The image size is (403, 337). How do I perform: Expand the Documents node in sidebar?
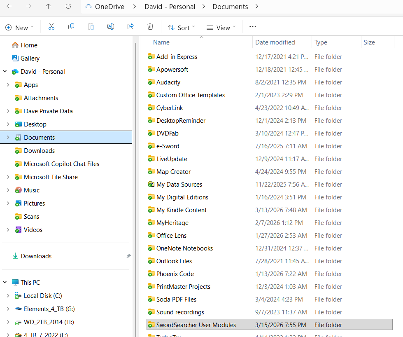(x=8, y=137)
